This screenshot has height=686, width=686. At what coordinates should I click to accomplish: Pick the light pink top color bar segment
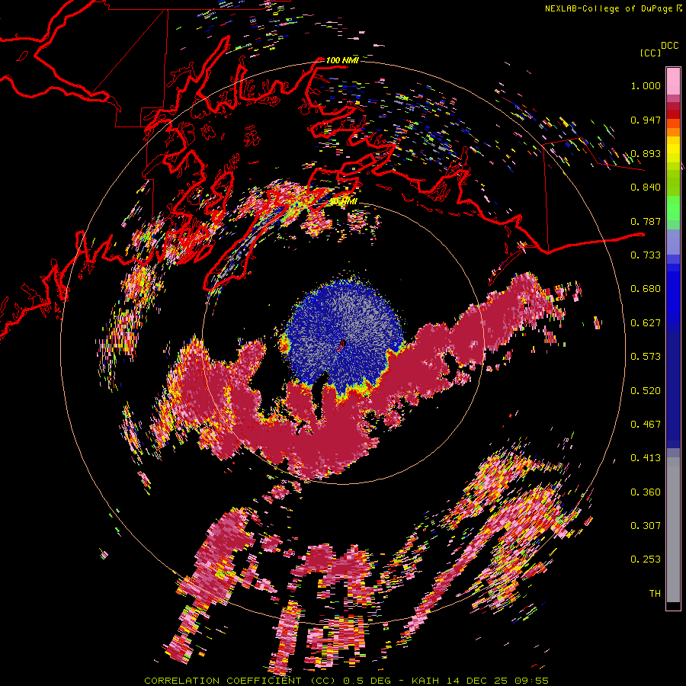(x=673, y=81)
